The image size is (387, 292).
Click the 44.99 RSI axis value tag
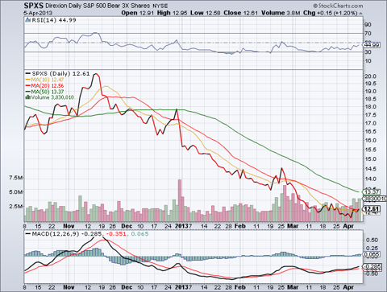click(x=372, y=45)
